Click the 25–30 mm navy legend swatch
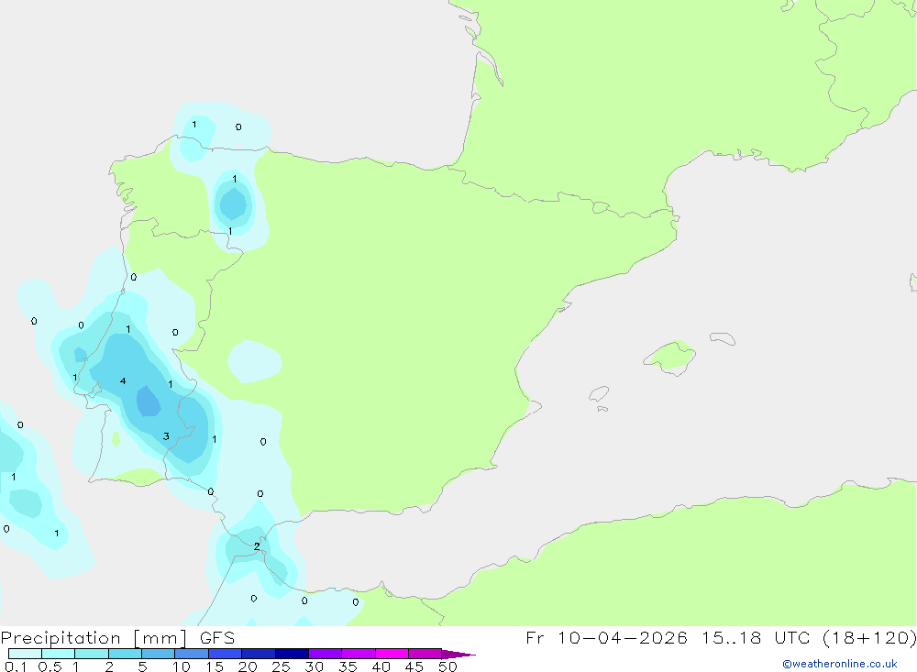 click(x=292, y=654)
